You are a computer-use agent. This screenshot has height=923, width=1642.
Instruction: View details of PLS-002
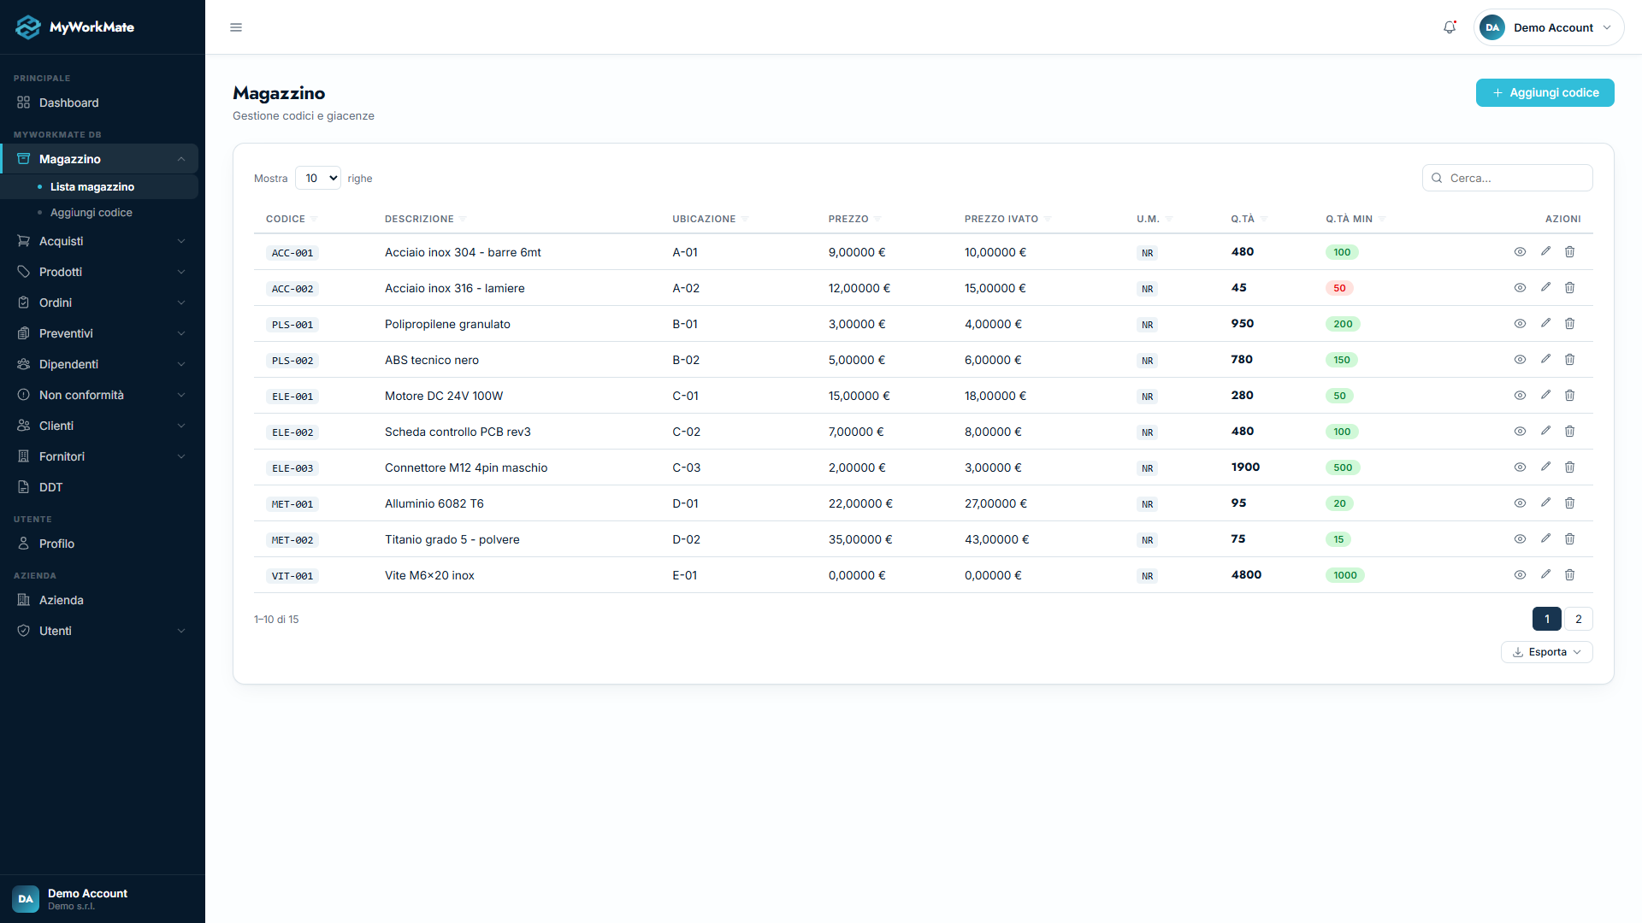(x=1520, y=359)
